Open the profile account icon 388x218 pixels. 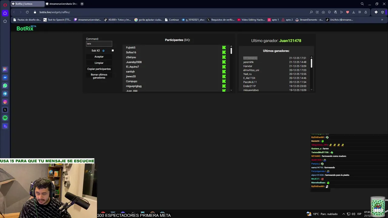click(x=366, y=12)
